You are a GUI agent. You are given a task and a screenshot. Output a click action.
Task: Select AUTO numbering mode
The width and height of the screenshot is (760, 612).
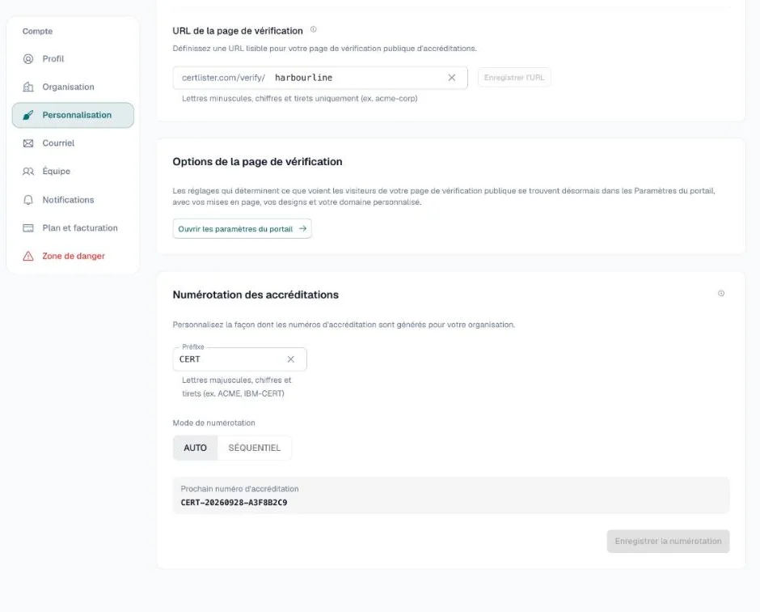196,448
